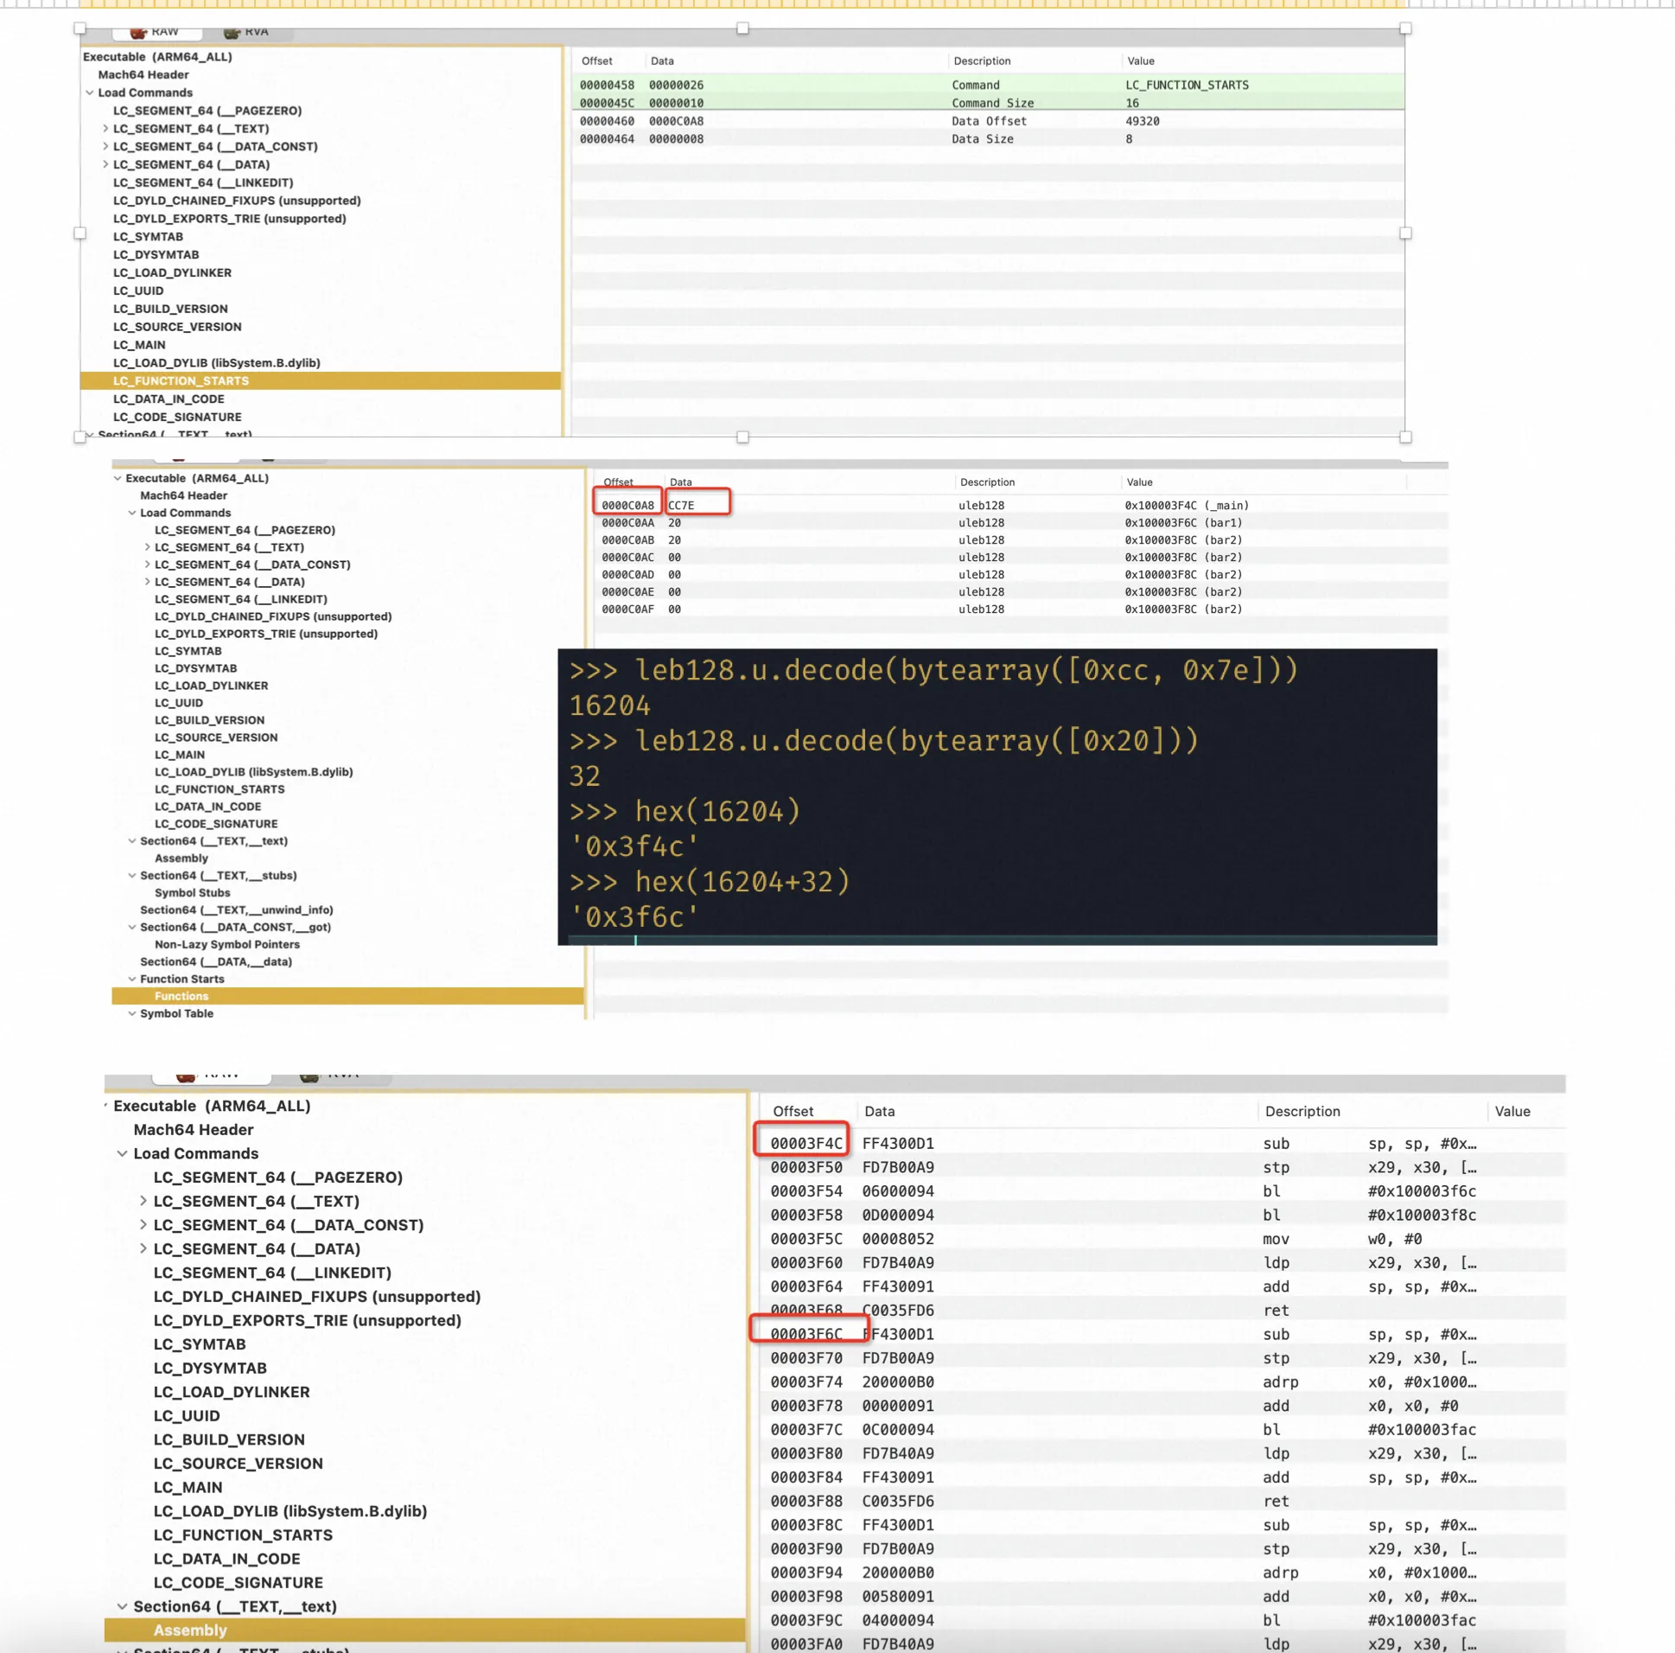Select LC_DATA_IN_CODE in top window
The image size is (1675, 1653).
[x=169, y=399]
